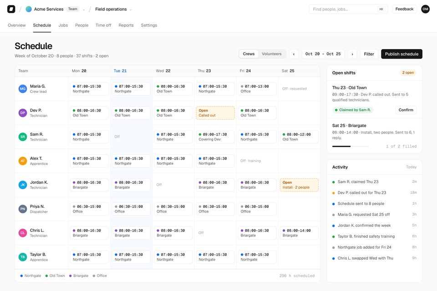Open the Reports tab
The image size is (437, 291).
126,25
